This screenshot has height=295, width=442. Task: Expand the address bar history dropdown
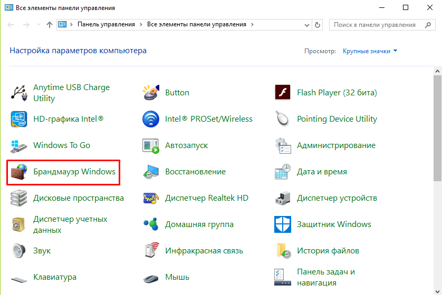pyautogui.click(x=307, y=25)
